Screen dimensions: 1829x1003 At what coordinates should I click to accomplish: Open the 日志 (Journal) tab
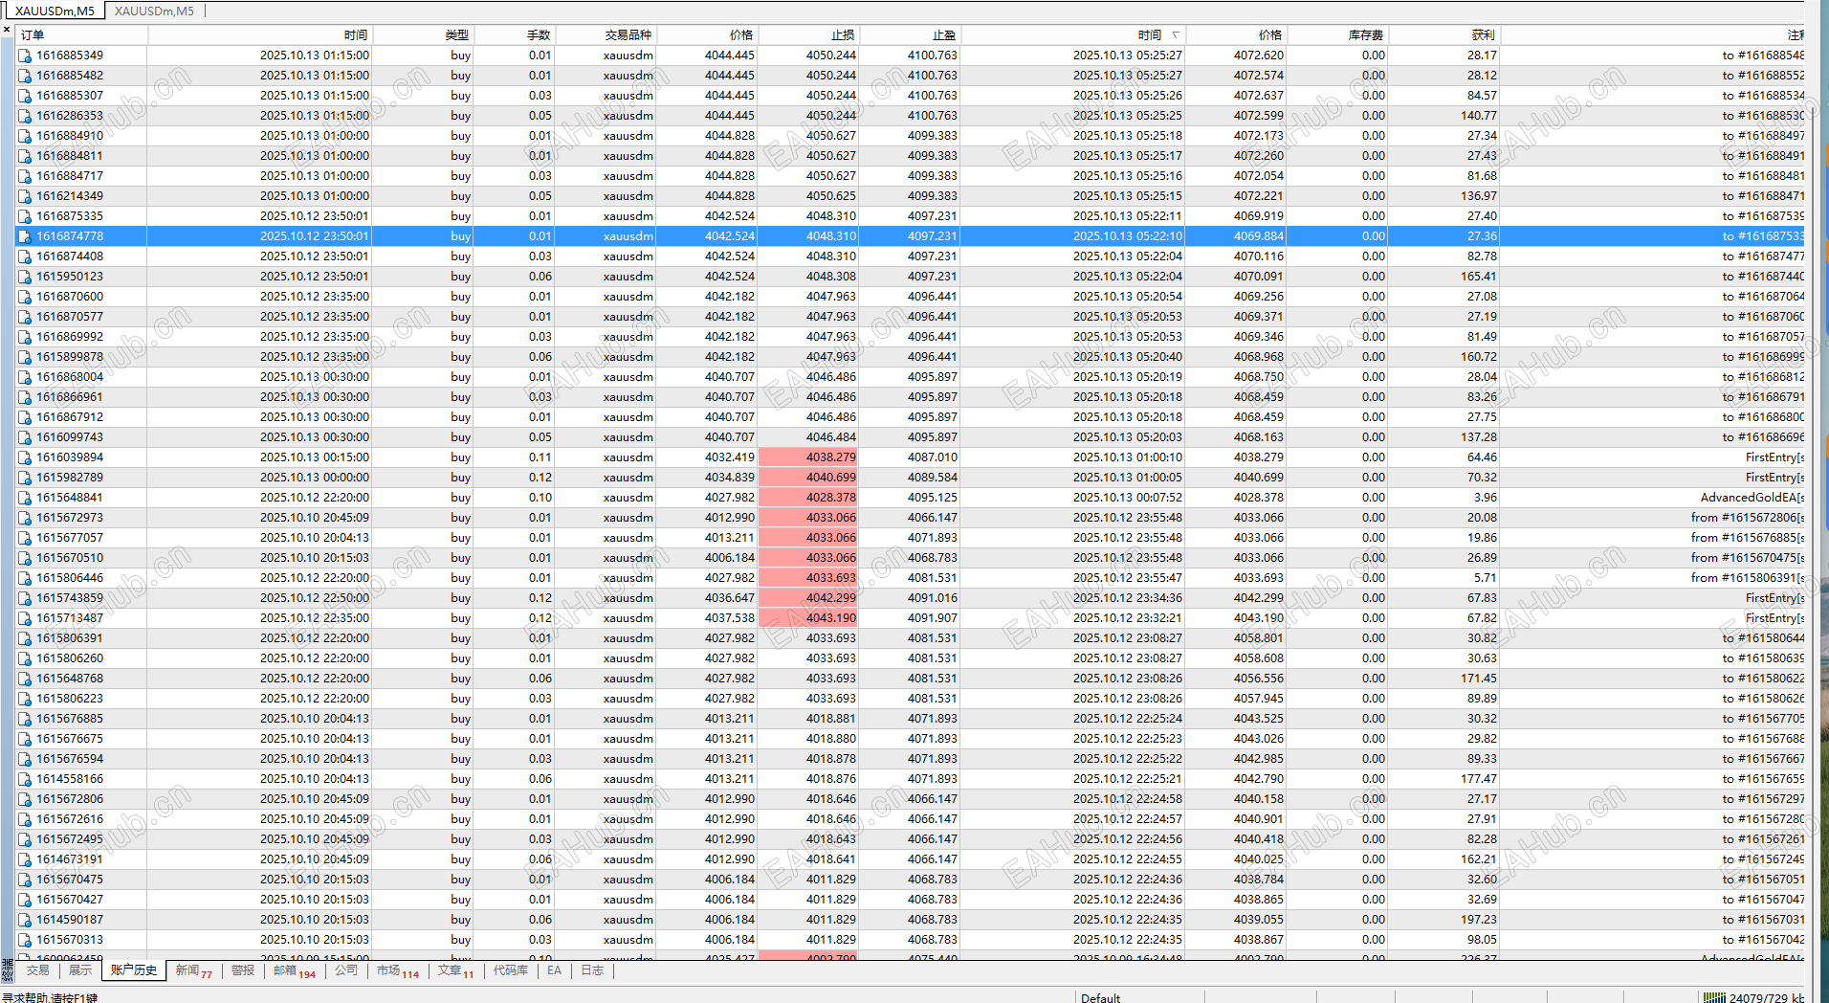593,970
